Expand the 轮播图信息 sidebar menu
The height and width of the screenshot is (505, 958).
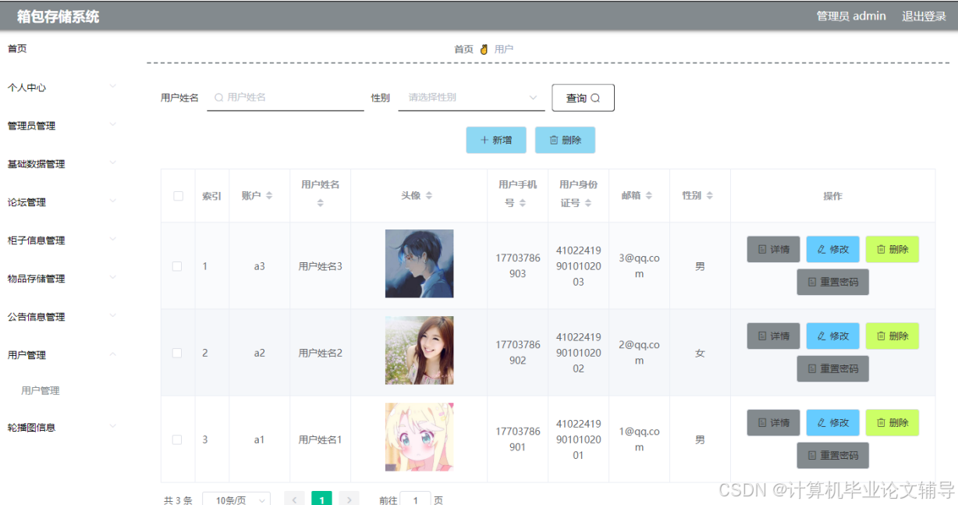[x=61, y=428]
